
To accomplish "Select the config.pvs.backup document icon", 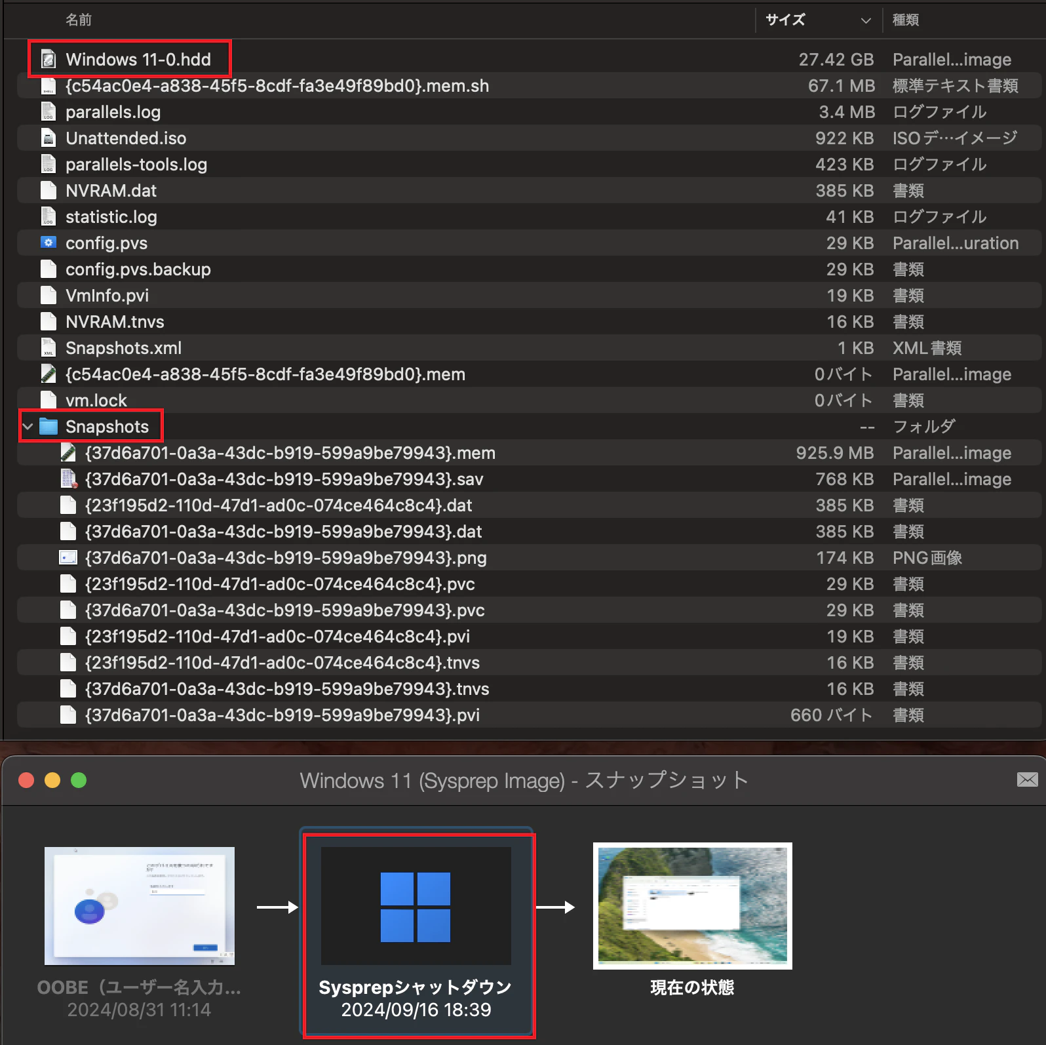I will pos(48,269).
